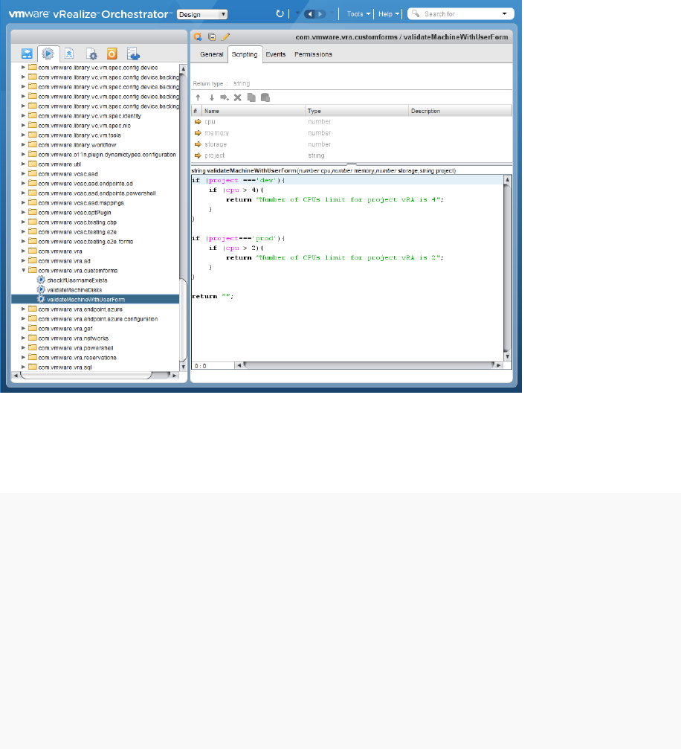Screen dimensions: 681x749
Task: Expand the com.vmware.util folder
Action: pos(23,164)
